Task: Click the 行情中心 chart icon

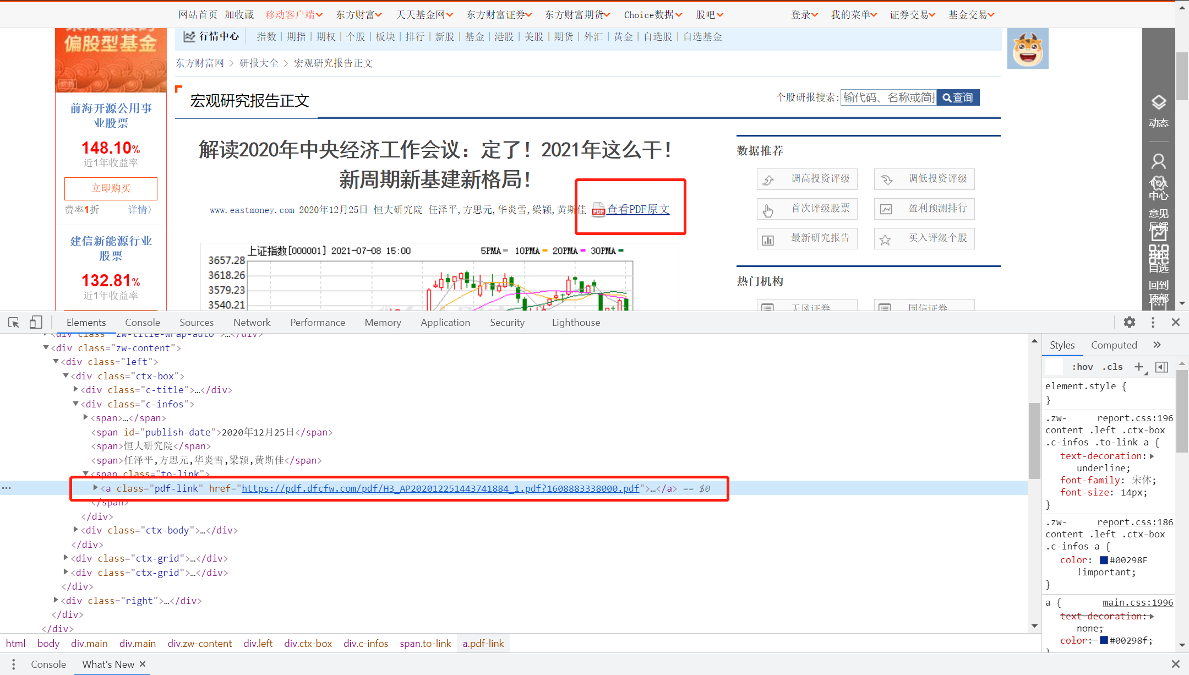Action: click(x=189, y=36)
